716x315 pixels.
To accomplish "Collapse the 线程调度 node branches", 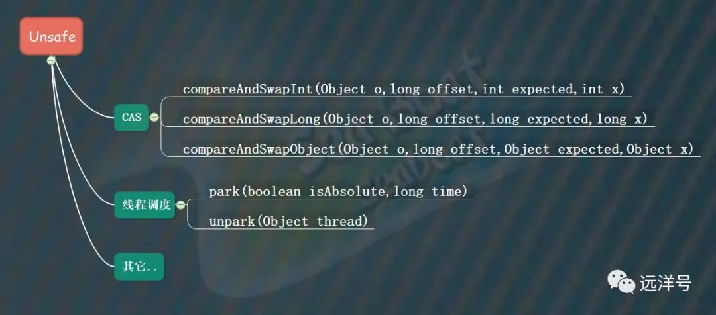I will click(x=181, y=205).
